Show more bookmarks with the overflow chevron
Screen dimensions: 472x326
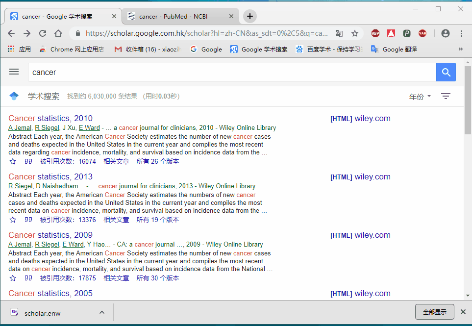pos(460,49)
